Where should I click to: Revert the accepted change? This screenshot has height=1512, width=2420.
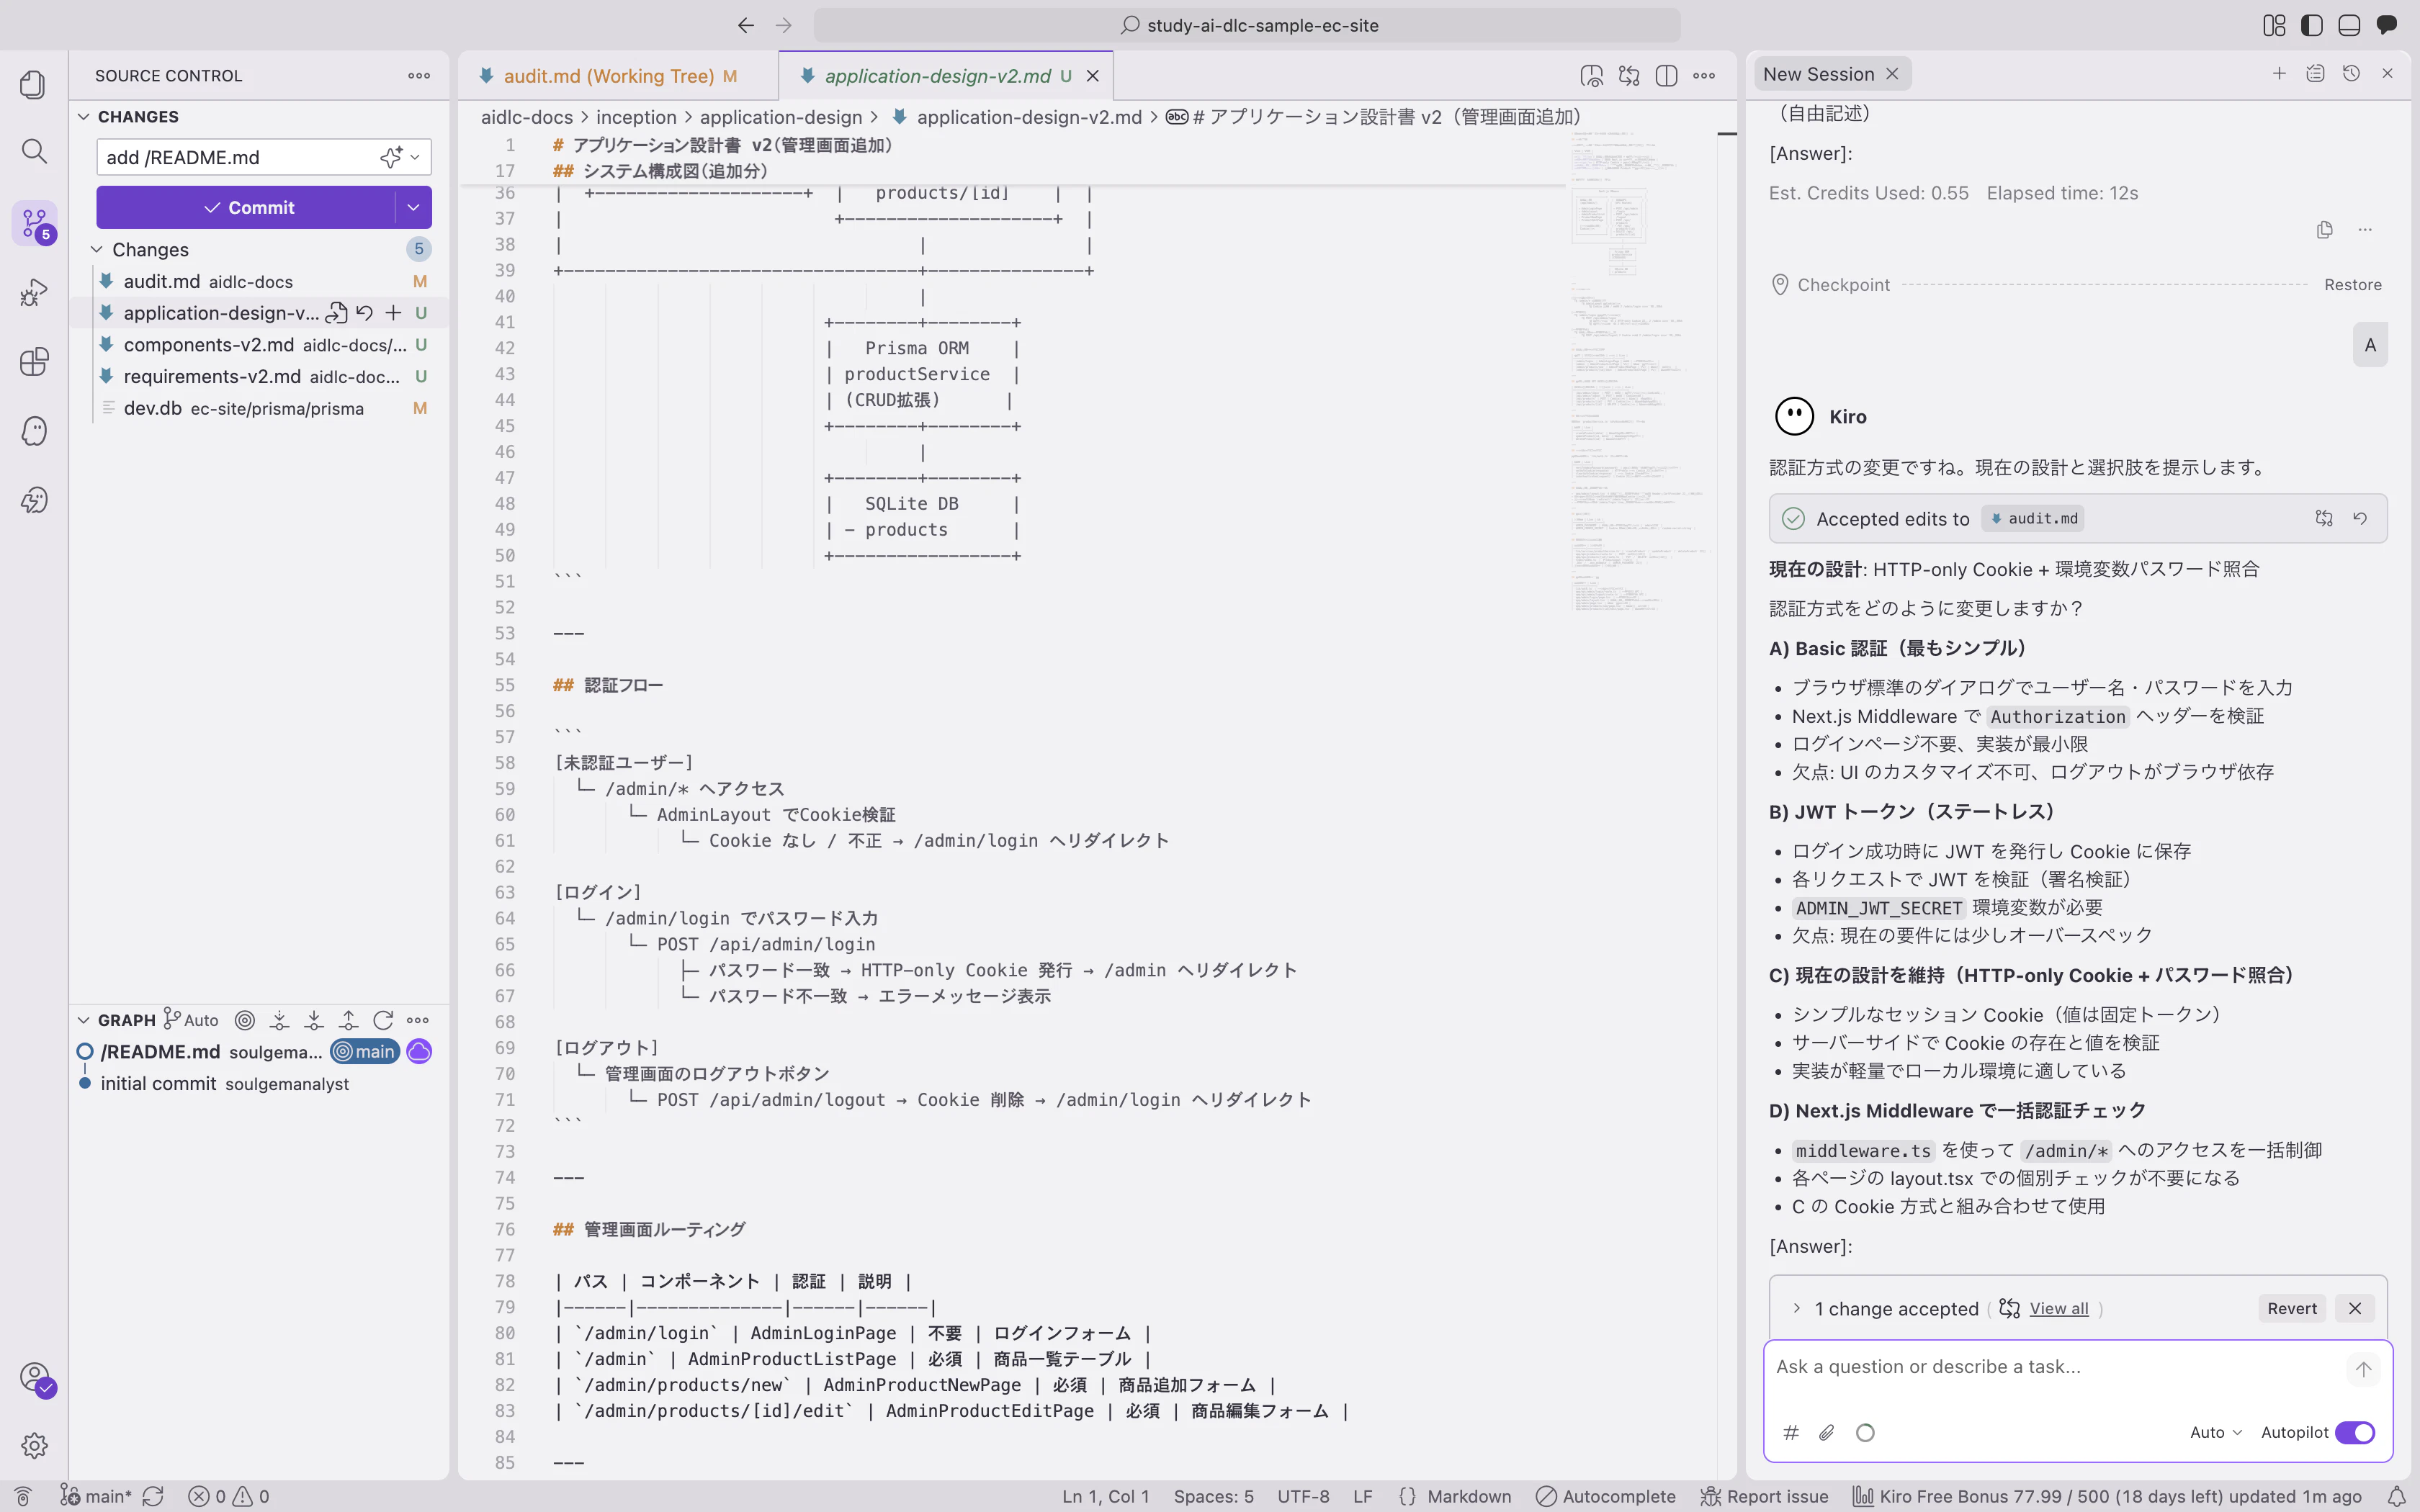2291,1308
